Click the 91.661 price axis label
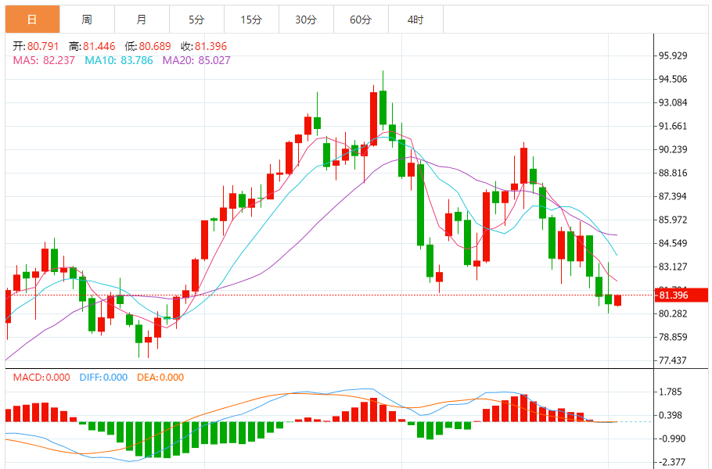This screenshot has width=712, height=469. point(673,126)
